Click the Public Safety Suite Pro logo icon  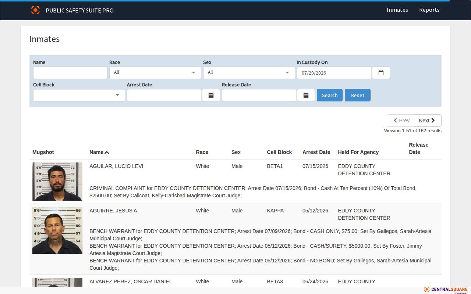(35, 10)
